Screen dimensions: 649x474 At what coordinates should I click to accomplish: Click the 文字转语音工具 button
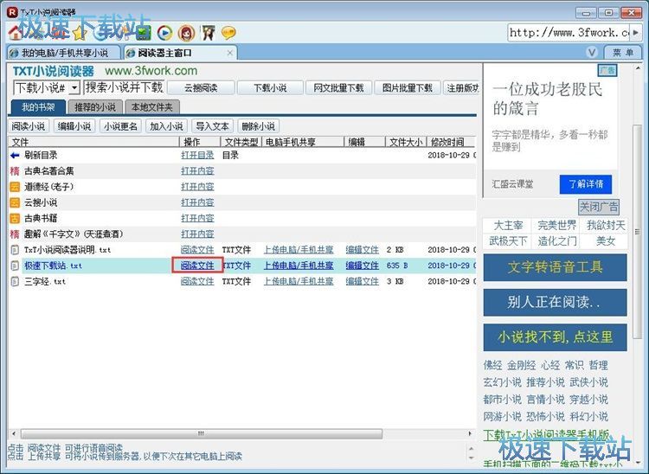click(555, 267)
